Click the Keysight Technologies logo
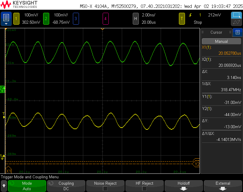Screen dimensions: 243x192 coord(19,5)
